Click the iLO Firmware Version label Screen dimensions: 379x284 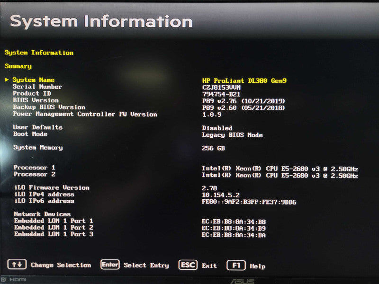pos(52,187)
